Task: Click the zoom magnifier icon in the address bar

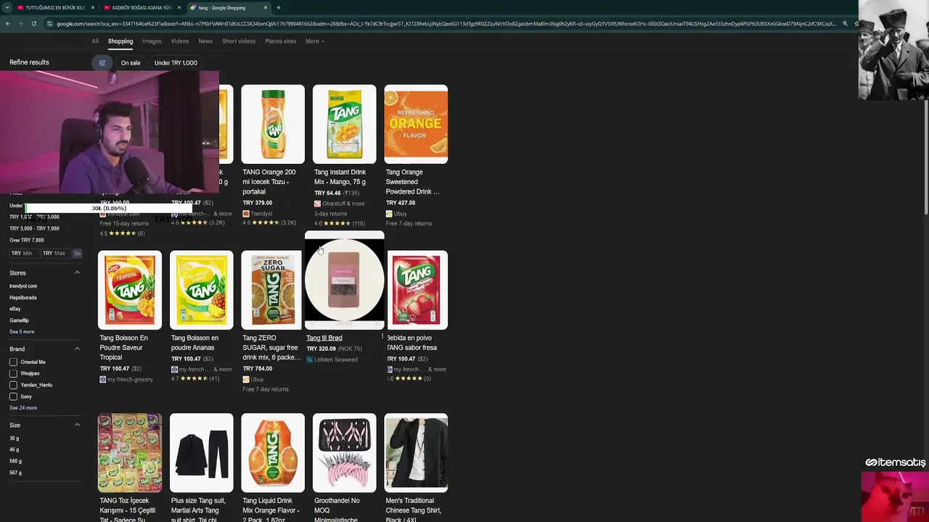Action: pyautogui.click(x=845, y=24)
